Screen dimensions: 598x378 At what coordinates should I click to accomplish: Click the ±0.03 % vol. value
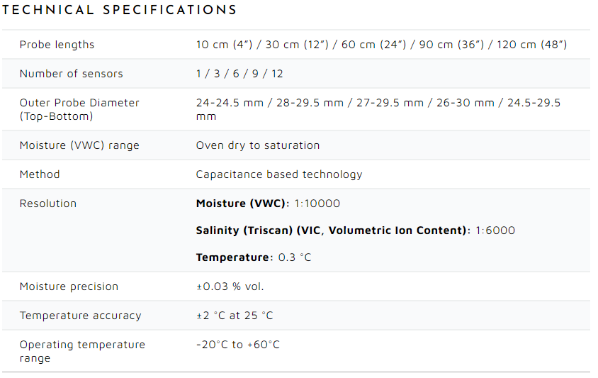pos(230,287)
